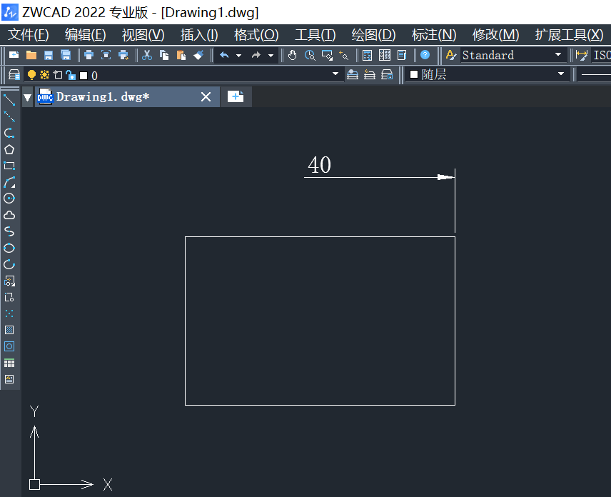Screen dimensions: 611x497
Task: Select the Polyline tool
Action: point(9,133)
